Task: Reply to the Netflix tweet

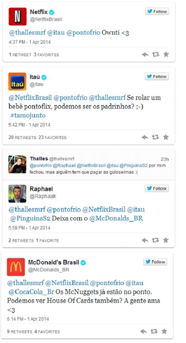Action: (x=145, y=54)
